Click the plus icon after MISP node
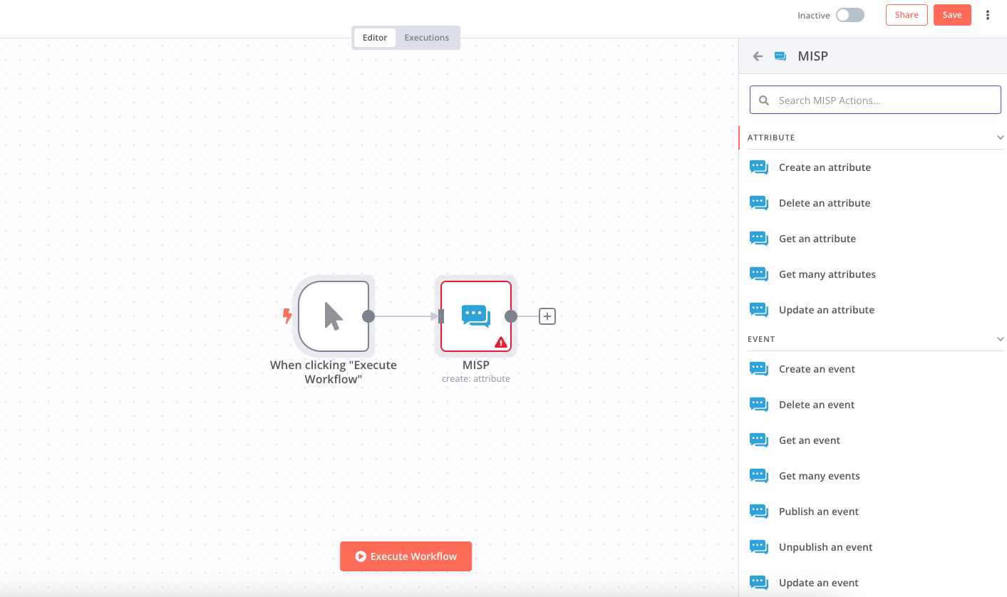 tap(547, 316)
